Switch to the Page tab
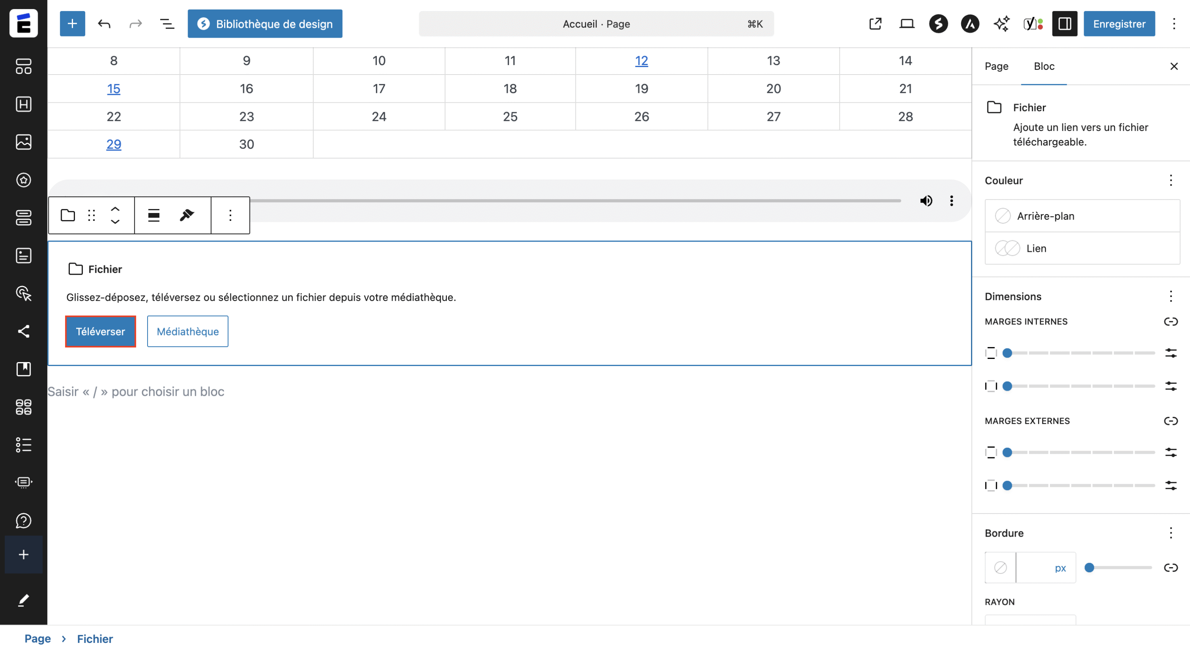1190x650 pixels. point(996,67)
